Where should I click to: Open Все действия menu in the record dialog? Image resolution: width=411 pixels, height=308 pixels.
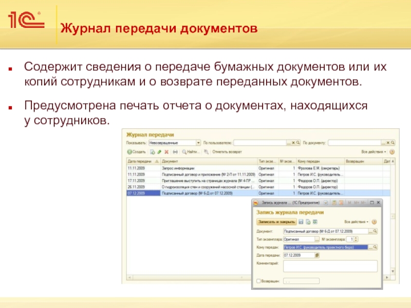pos(356,222)
